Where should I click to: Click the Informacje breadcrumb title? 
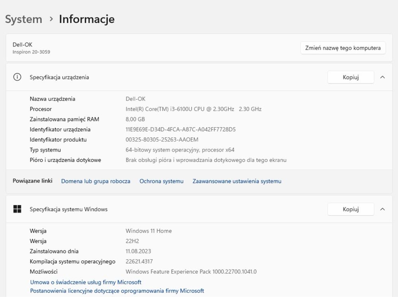pyautogui.click(x=87, y=19)
